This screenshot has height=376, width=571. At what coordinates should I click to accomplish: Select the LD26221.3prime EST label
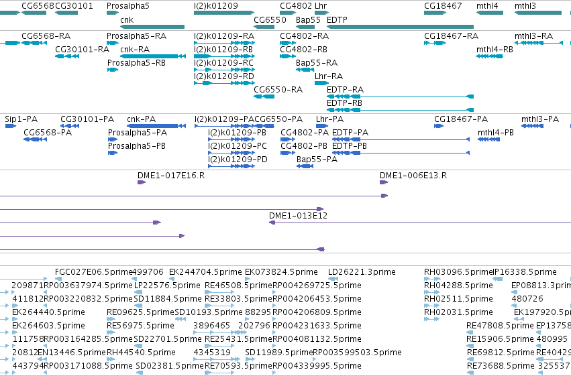tap(362, 272)
